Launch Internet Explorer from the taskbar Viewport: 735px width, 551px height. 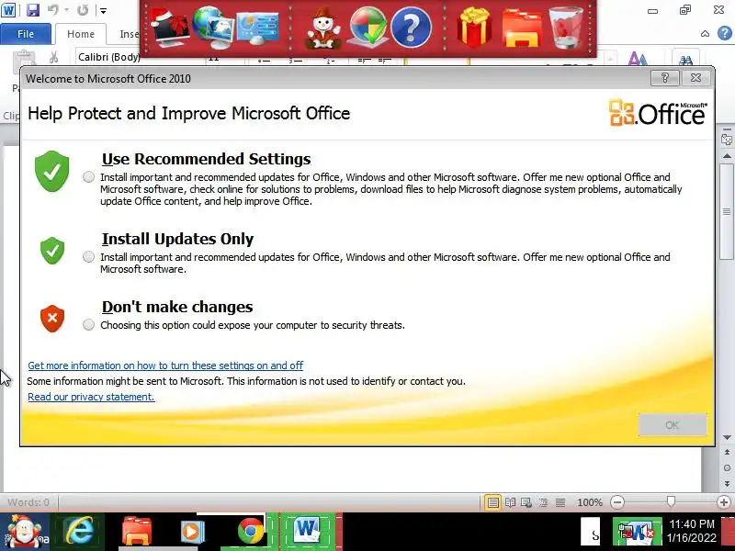79,532
